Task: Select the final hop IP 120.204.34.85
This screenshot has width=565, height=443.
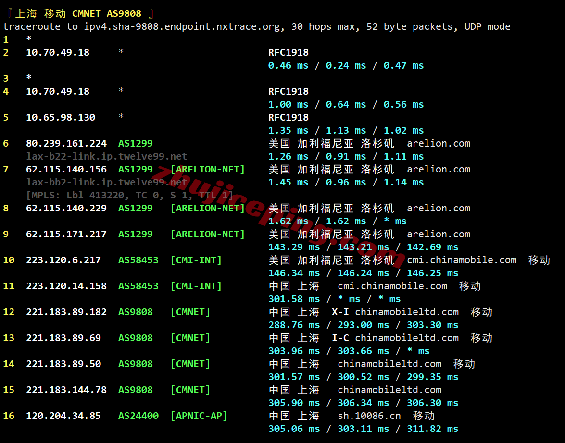Action: pyautogui.click(x=63, y=416)
